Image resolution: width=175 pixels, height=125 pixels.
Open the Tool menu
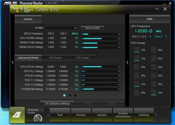[x=60, y=115]
